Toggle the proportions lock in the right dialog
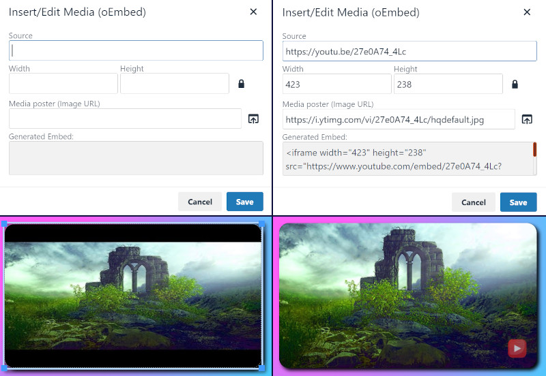546x376 pixels. [x=515, y=84]
